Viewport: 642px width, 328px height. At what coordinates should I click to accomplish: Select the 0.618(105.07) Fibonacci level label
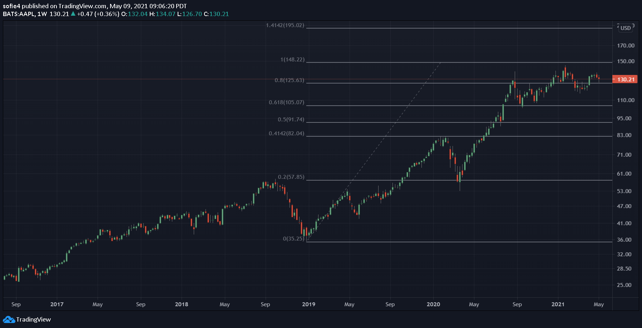[x=286, y=102]
